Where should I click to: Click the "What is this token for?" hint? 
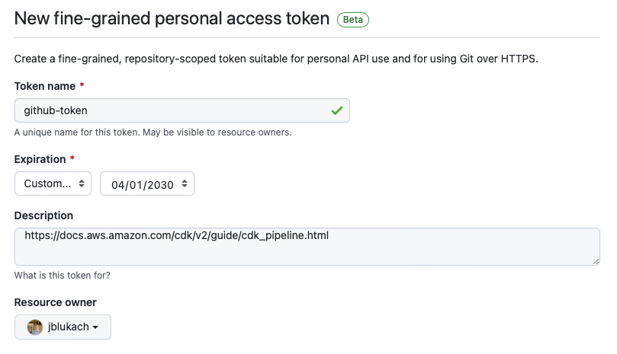click(x=67, y=276)
